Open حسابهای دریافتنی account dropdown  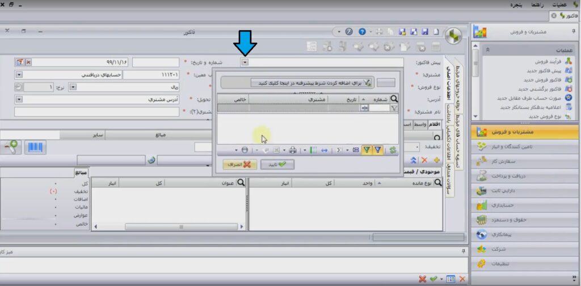(19, 75)
